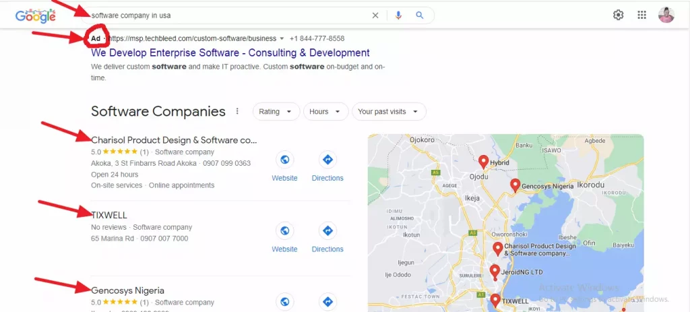Expand the ad URL dropdown arrow
This screenshot has width=690, height=312.
click(282, 38)
